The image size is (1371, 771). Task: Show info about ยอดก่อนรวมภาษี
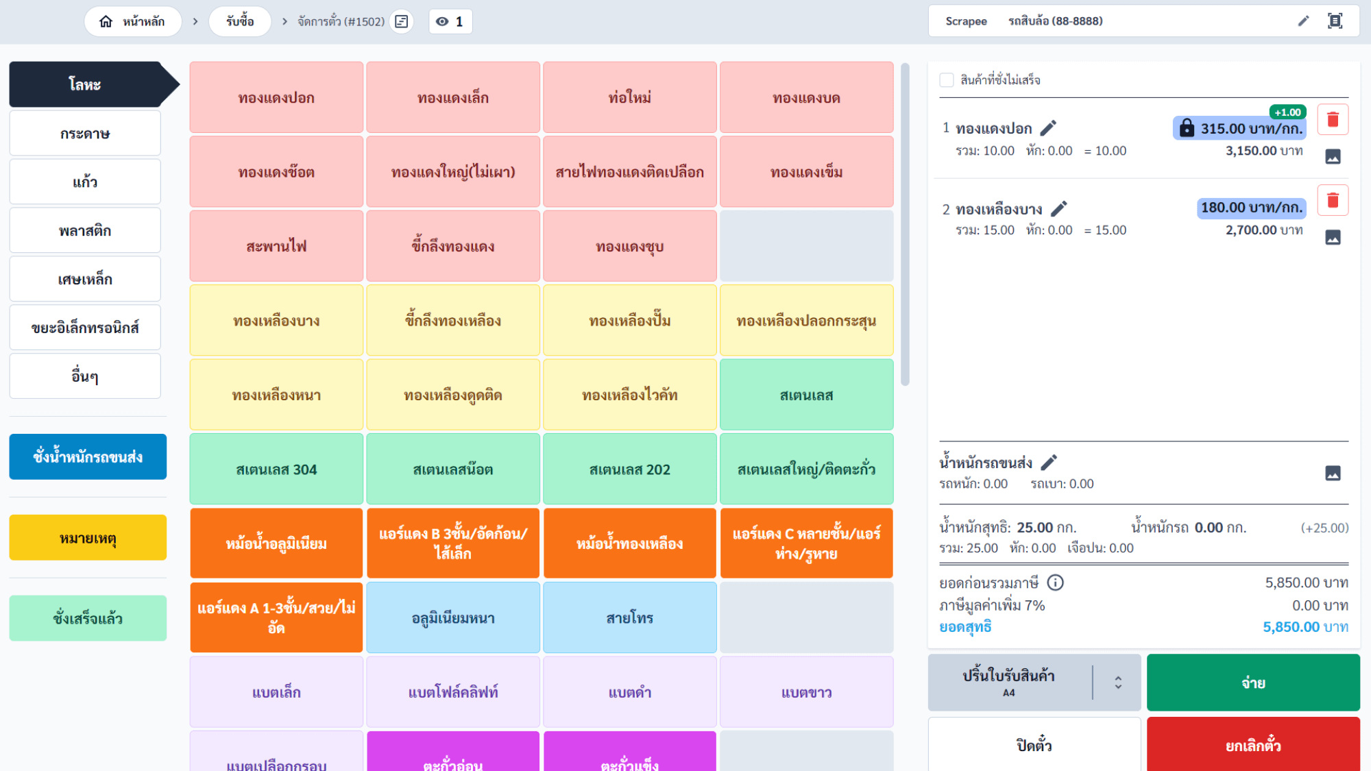[x=1055, y=583]
